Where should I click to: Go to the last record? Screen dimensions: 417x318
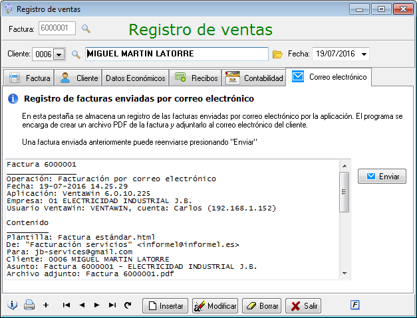click(x=112, y=305)
